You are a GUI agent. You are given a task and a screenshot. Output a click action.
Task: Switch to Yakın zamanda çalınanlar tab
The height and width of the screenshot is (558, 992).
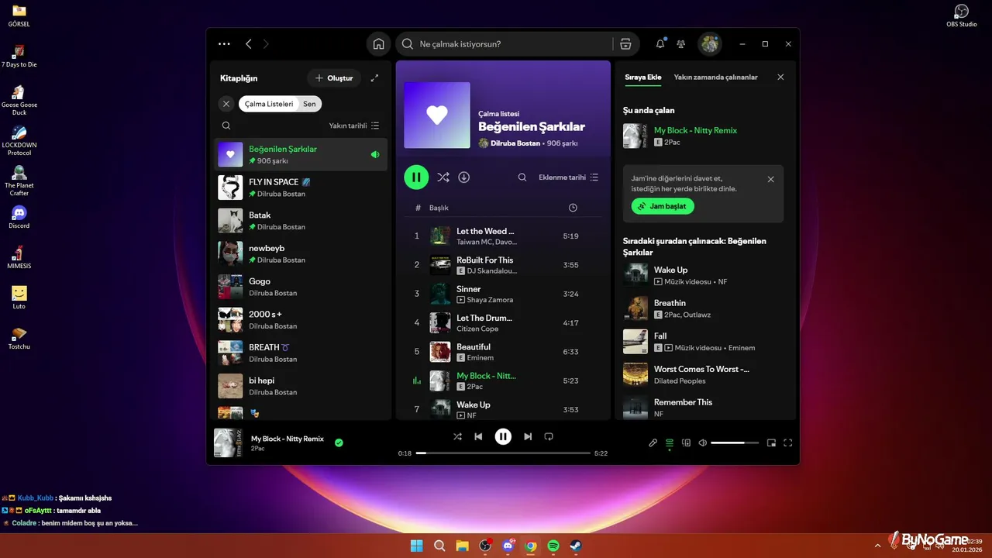(x=716, y=77)
